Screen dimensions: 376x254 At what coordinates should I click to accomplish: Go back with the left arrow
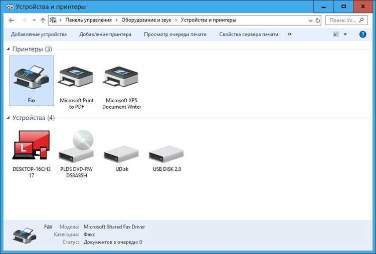click(x=11, y=21)
